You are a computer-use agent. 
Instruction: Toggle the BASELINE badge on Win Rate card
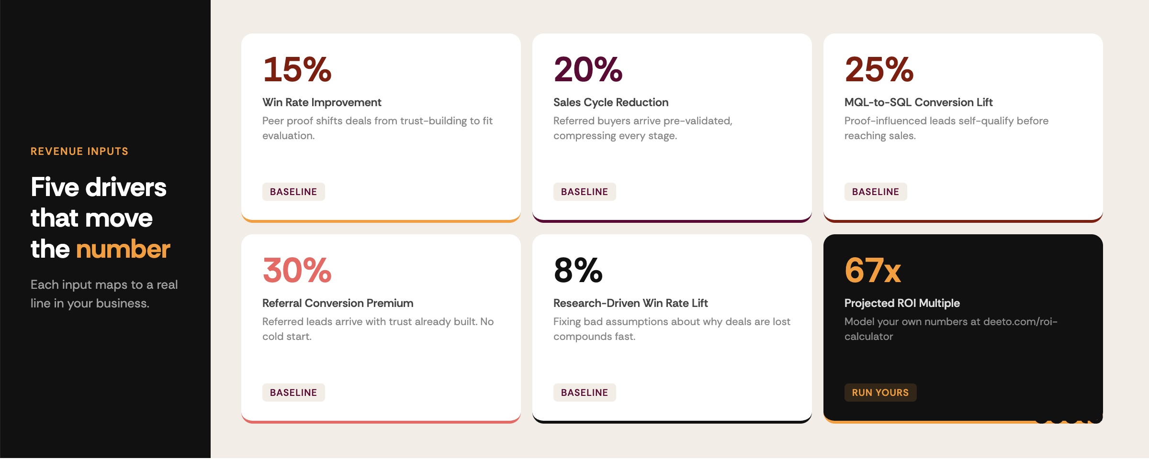tap(293, 191)
